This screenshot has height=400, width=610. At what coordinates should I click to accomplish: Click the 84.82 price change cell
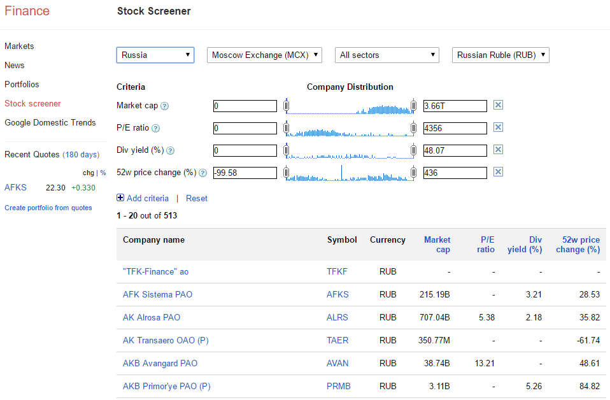point(590,387)
